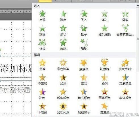This screenshot has height=117, width=139.
Task: Apply the 随机线条 random bars effect
Action: click(x=105, y=31)
